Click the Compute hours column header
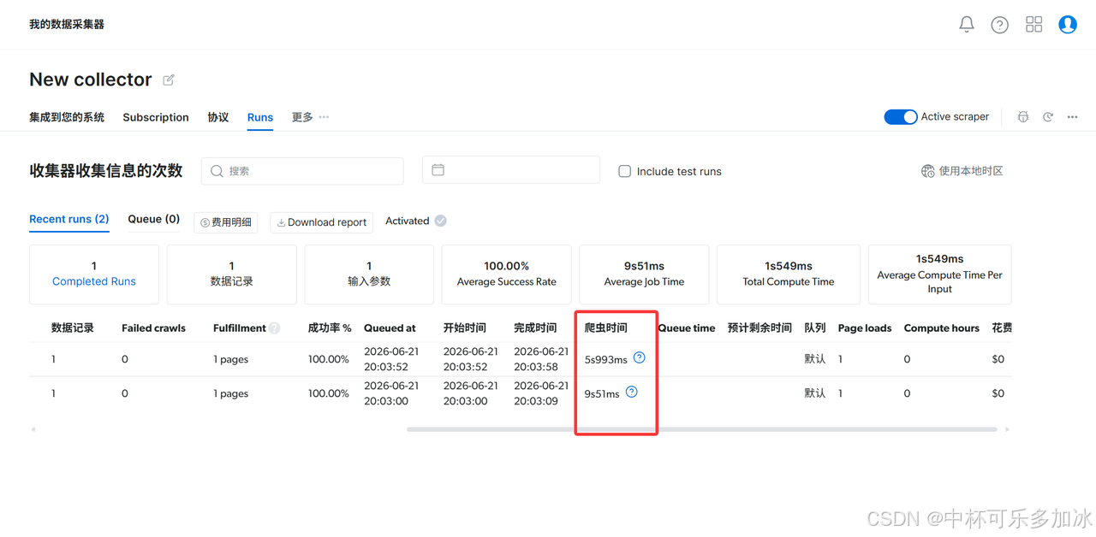The width and height of the screenshot is (1096, 537). (x=942, y=328)
